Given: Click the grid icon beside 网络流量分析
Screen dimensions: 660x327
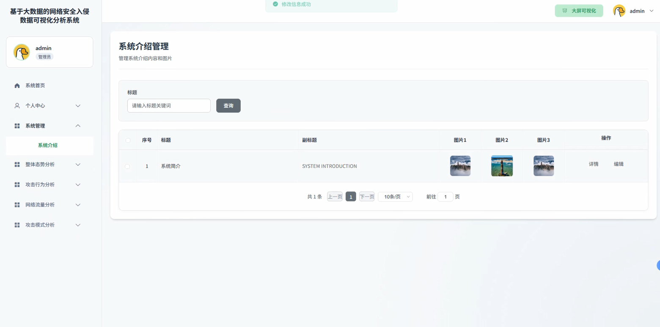Looking at the screenshot, I should 17,205.
